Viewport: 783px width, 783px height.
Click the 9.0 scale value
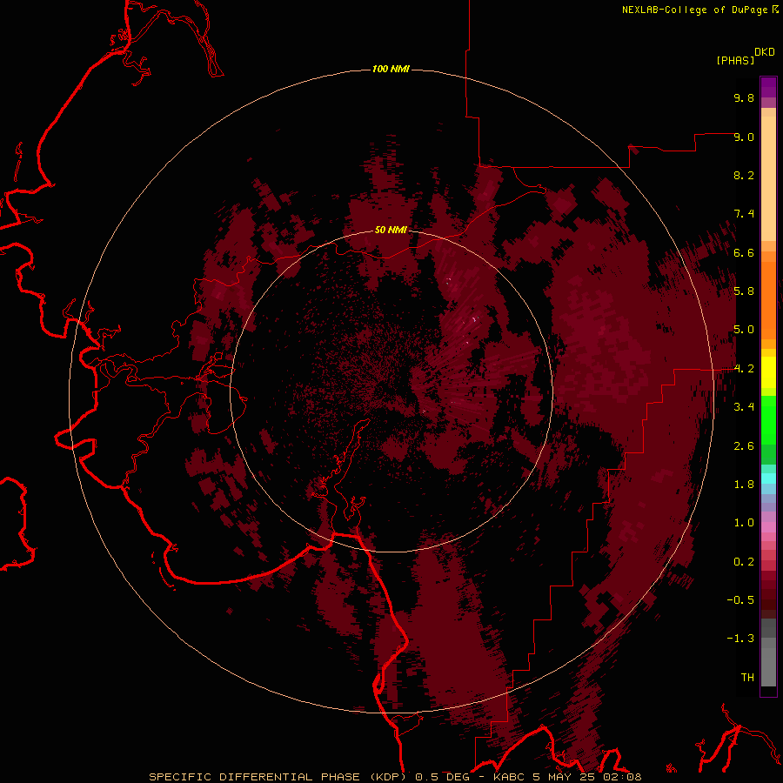point(744,137)
